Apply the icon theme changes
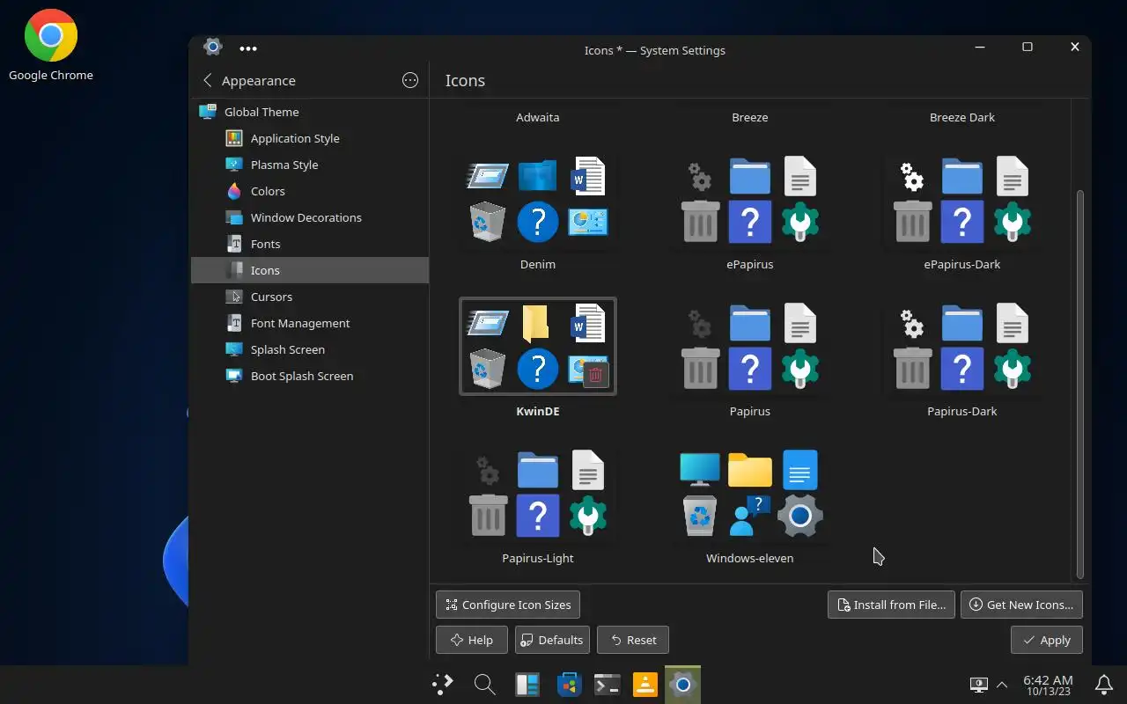 pos(1047,640)
